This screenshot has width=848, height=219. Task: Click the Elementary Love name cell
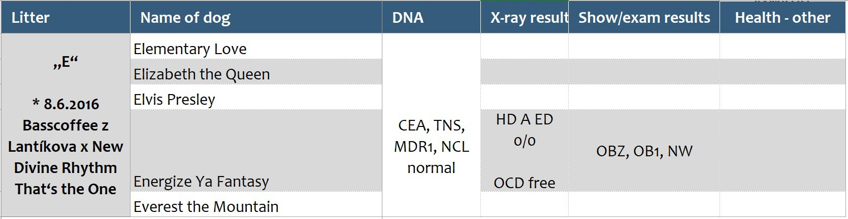point(256,49)
